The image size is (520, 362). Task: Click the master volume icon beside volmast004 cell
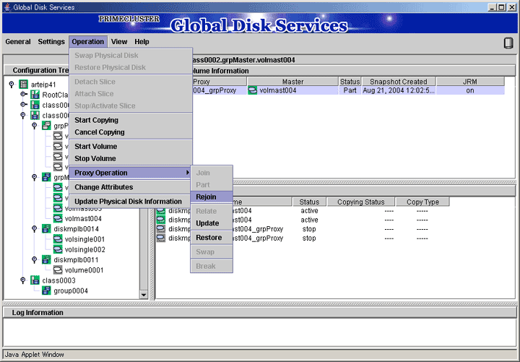pyautogui.click(x=252, y=90)
